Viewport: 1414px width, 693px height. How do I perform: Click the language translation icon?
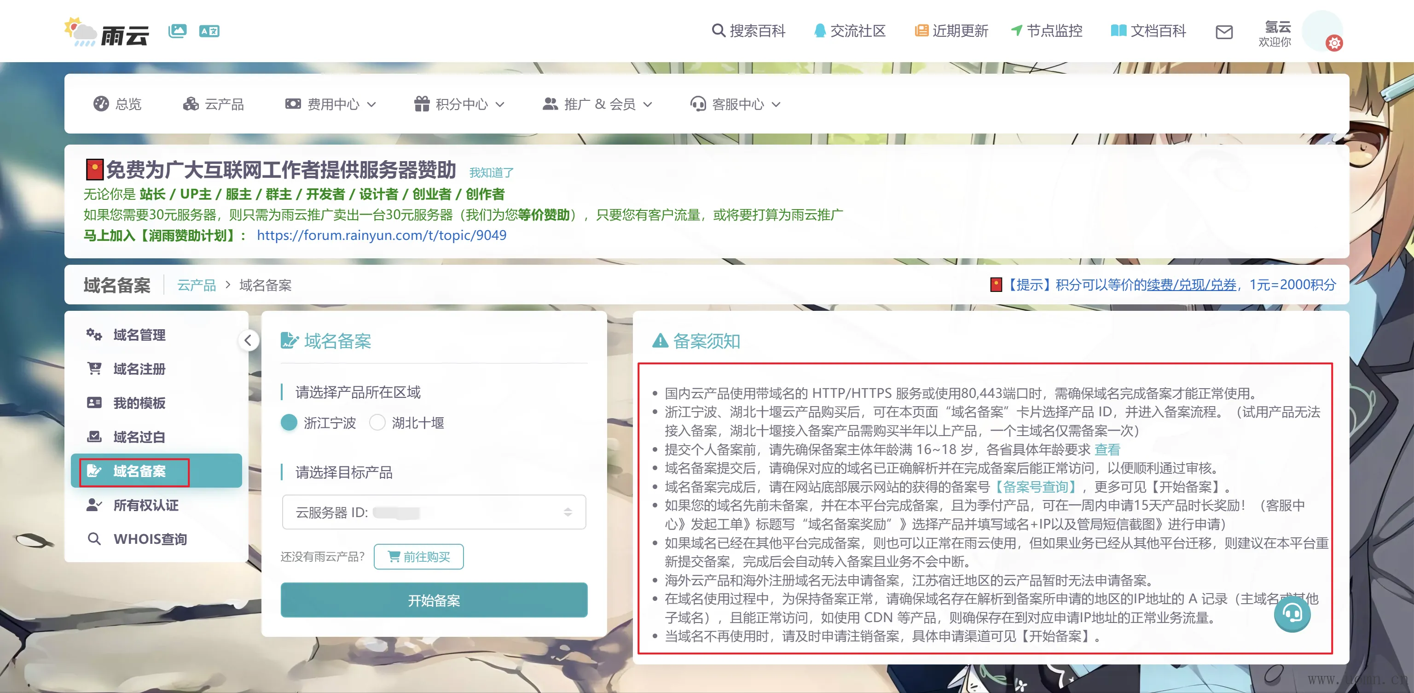[x=209, y=31]
